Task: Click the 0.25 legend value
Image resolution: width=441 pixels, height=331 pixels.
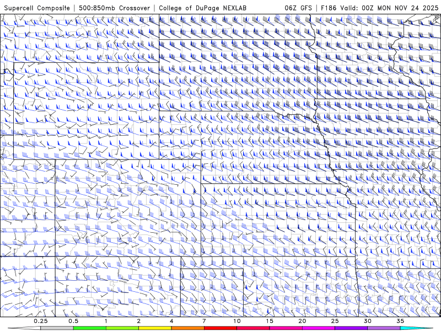Action: (x=41, y=321)
